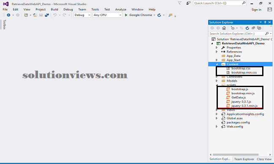Open the File menu

click(x=5, y=9)
